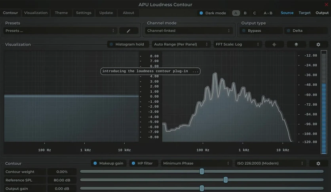331x192 pixels.
Task: Open Visualization settings gear icon
Action: coord(318,44)
